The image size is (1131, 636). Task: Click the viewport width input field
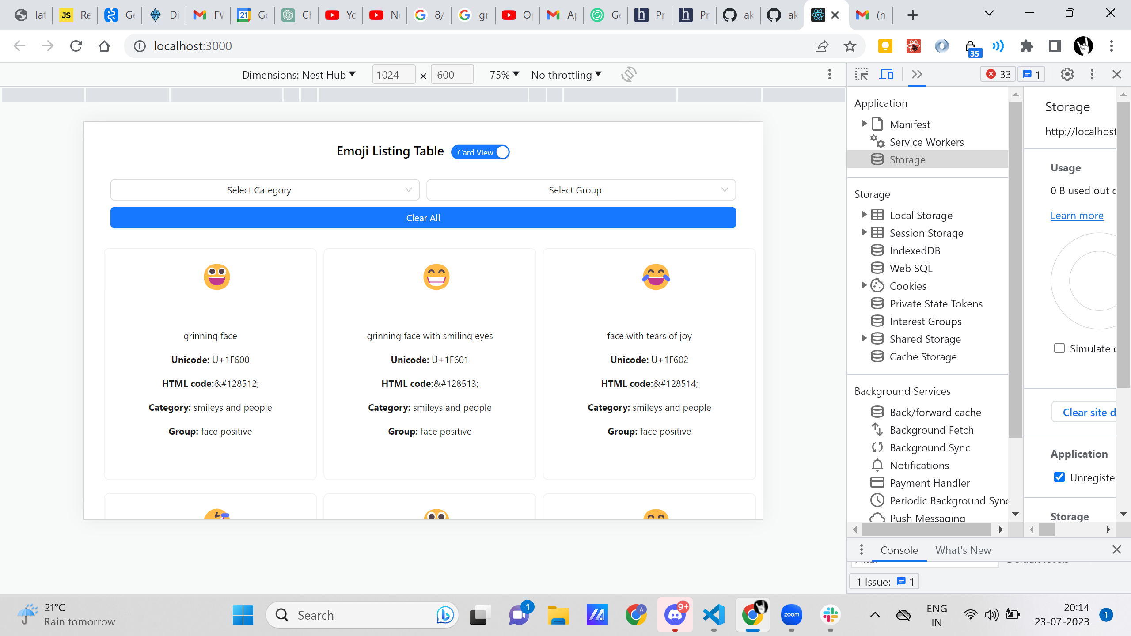pos(393,75)
